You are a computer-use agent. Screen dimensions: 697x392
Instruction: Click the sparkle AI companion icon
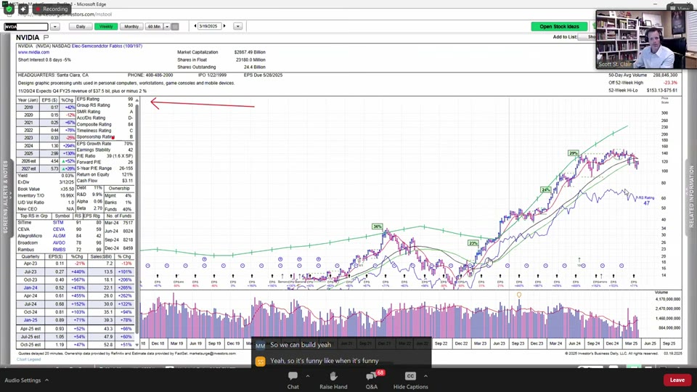point(23,9)
